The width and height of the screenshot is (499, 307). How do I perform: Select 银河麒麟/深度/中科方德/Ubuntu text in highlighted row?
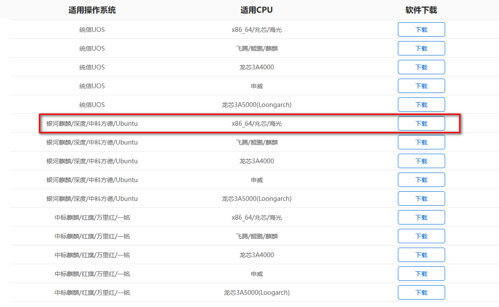[92, 124]
